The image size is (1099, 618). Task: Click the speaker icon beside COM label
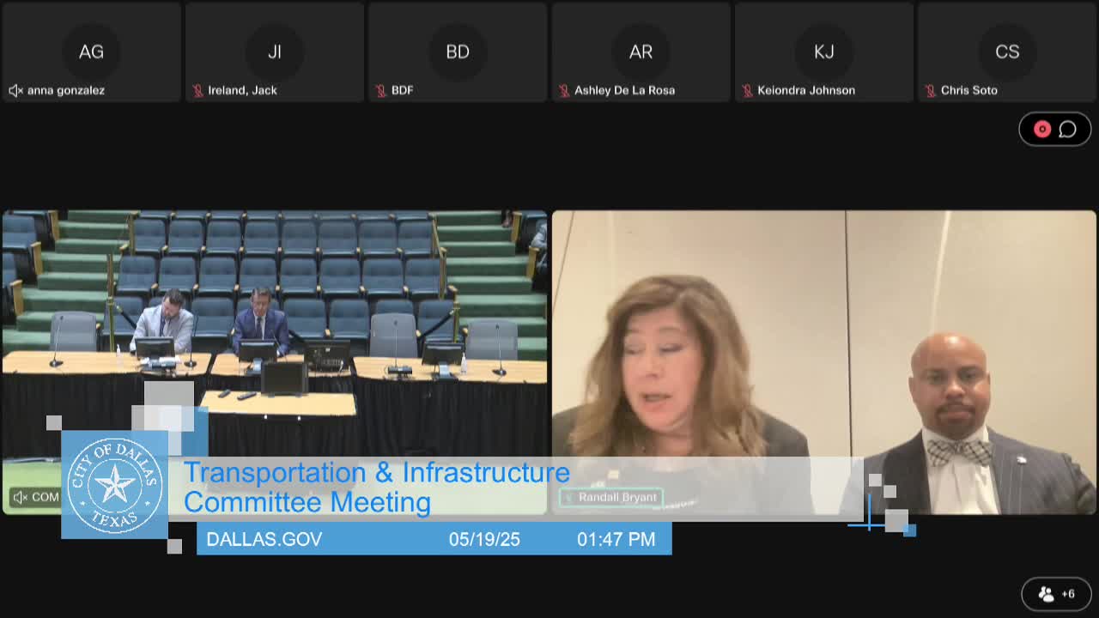tap(19, 497)
